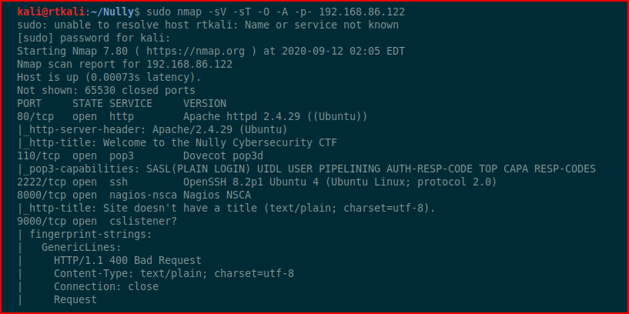Viewport: 629px width, 314px height.
Task: Click the "Connection: close" line
Action: pos(106,286)
